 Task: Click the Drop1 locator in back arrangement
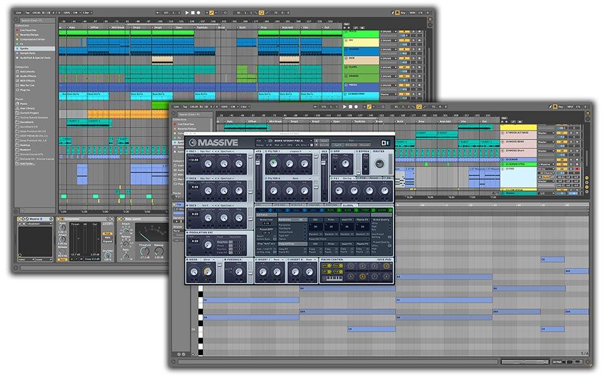click(x=137, y=28)
